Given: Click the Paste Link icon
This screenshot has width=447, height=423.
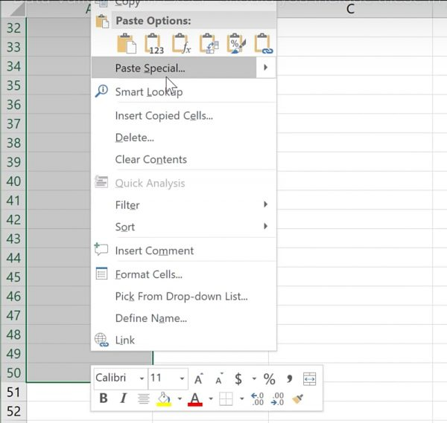Looking at the screenshot, I should click(264, 44).
